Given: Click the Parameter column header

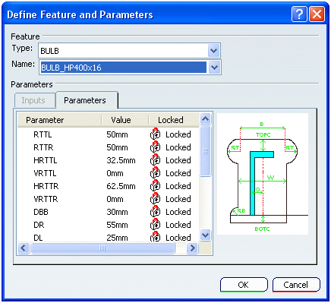Looking at the screenshot, I should coord(59,120).
